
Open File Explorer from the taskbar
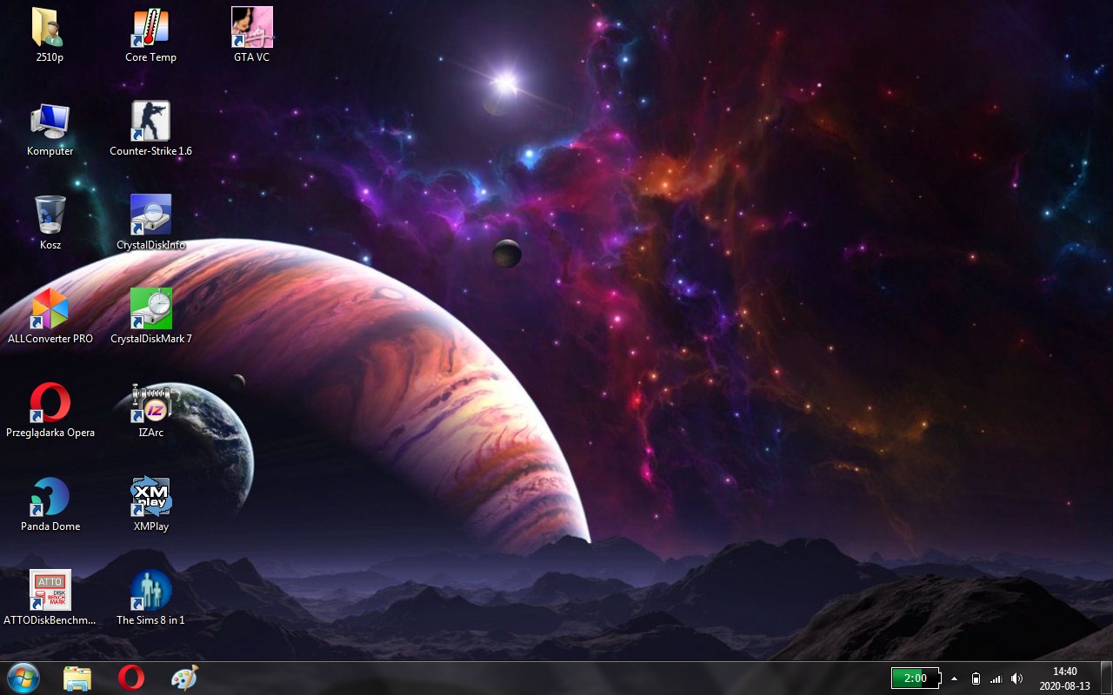click(77, 678)
